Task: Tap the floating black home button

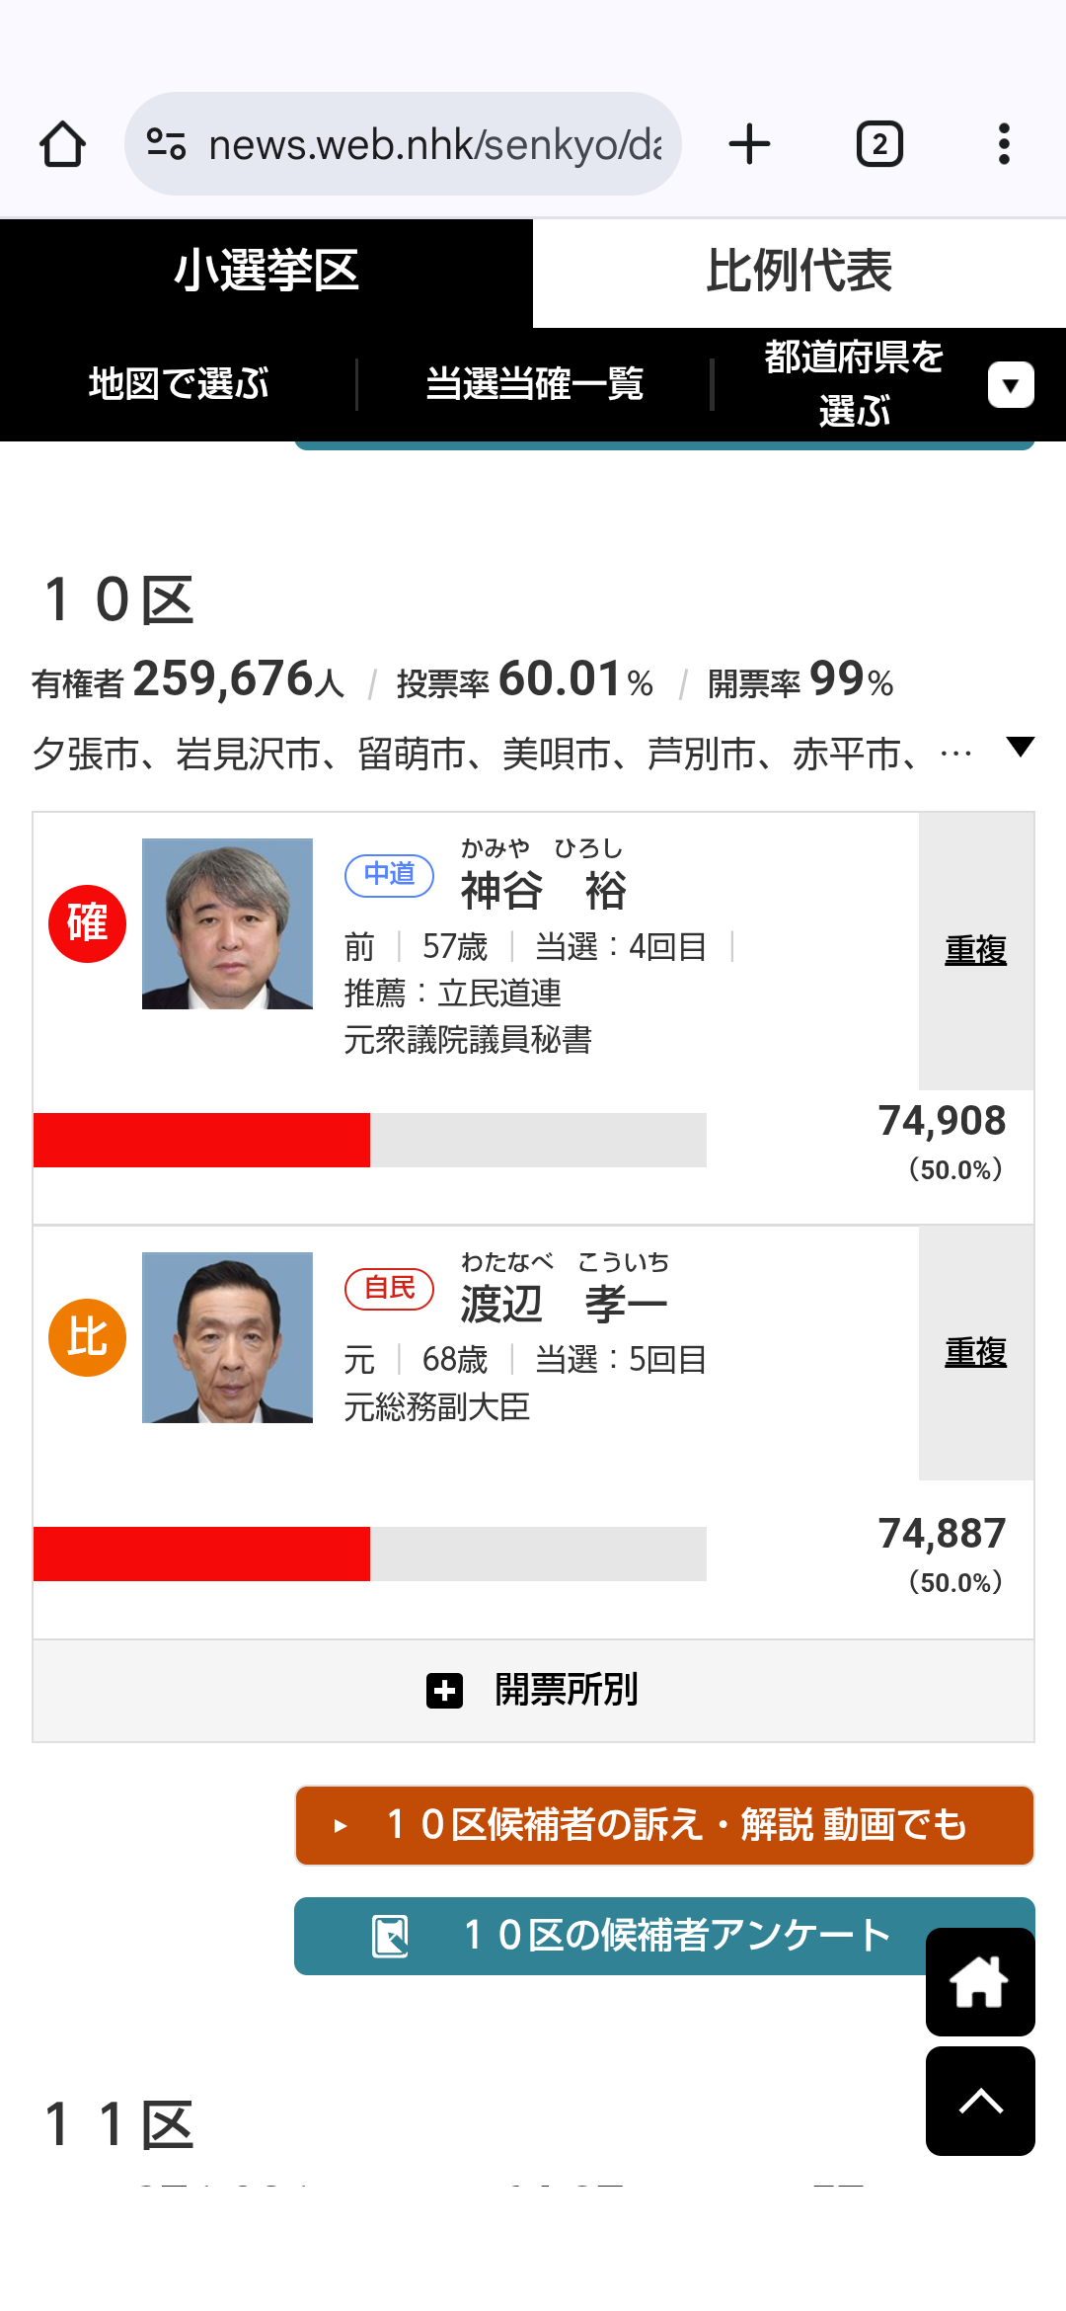Action: pos(979,1981)
